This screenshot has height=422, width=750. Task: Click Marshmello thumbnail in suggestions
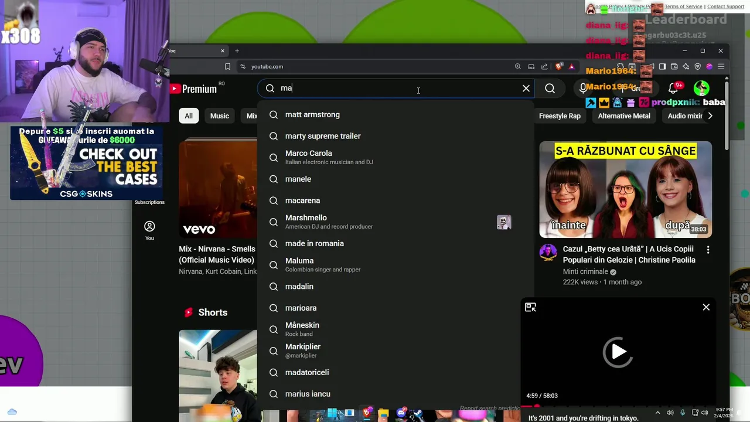point(504,222)
